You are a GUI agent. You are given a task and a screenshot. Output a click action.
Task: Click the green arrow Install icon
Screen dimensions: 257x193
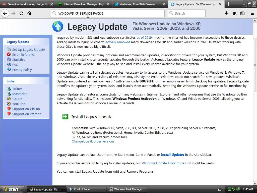(x=65, y=117)
